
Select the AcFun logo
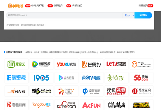coord(92,105)
